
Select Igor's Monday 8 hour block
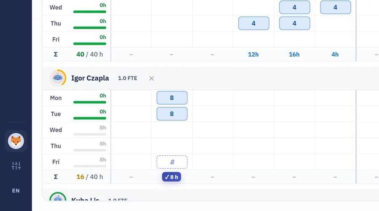[x=172, y=97]
